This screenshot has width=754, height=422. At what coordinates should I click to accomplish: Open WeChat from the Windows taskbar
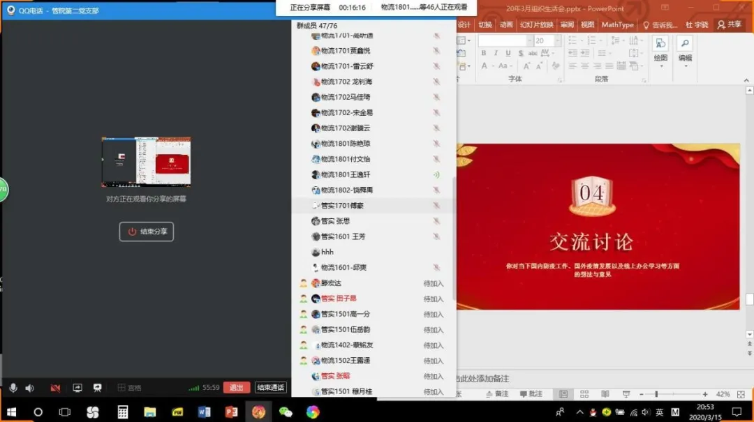point(286,412)
